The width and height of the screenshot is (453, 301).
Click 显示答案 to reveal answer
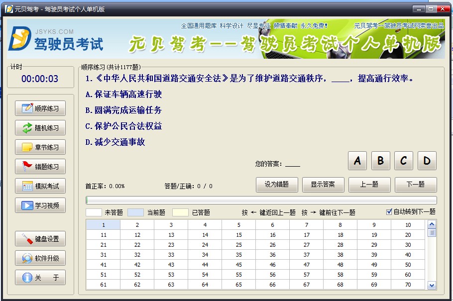(323, 185)
